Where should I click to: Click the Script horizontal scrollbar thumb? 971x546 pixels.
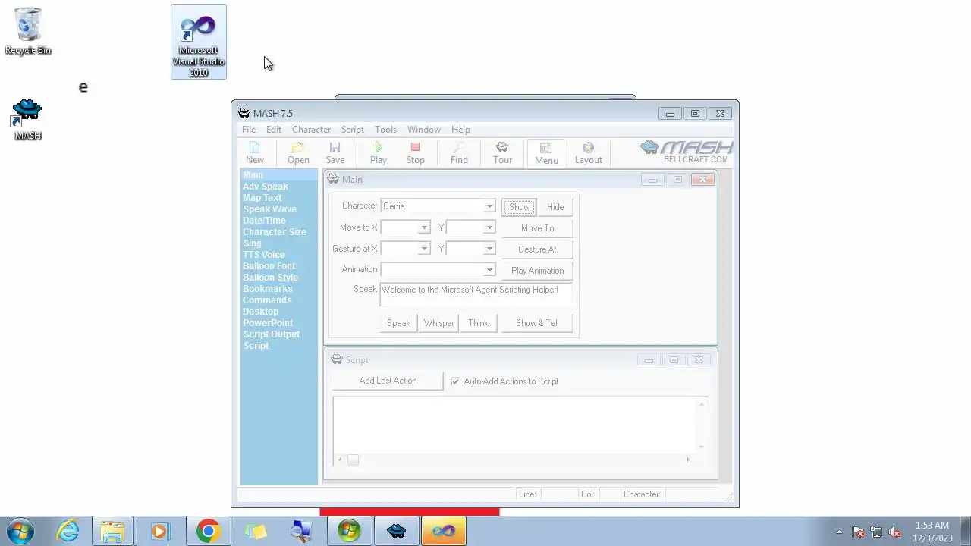coord(353,460)
